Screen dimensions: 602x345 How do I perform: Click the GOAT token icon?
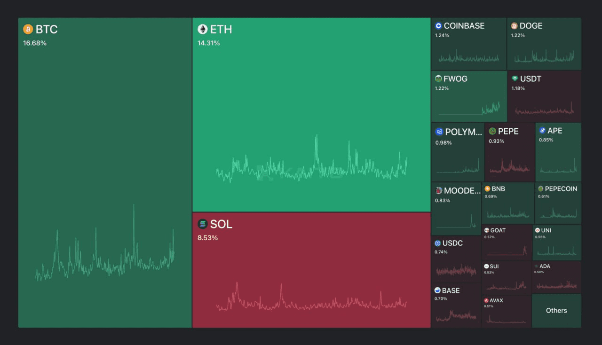(x=486, y=230)
